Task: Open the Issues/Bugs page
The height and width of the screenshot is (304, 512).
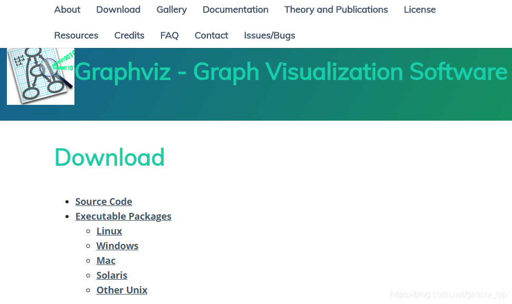Action: coord(269,35)
